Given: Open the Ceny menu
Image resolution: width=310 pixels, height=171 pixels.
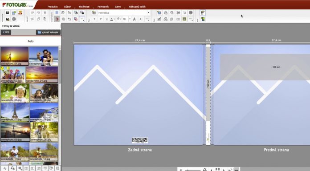Looking at the screenshot, I should (118, 7).
